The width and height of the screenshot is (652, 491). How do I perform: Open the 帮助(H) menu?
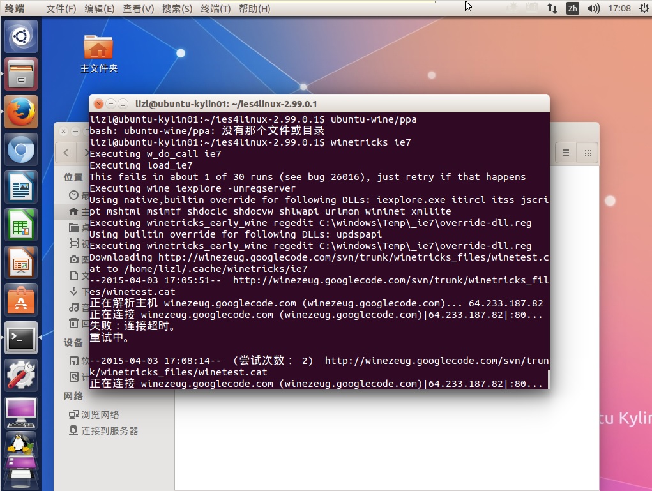[x=255, y=9]
